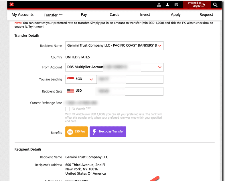
Task: Click the 'Recipient Details' heading
Action: tap(28, 149)
